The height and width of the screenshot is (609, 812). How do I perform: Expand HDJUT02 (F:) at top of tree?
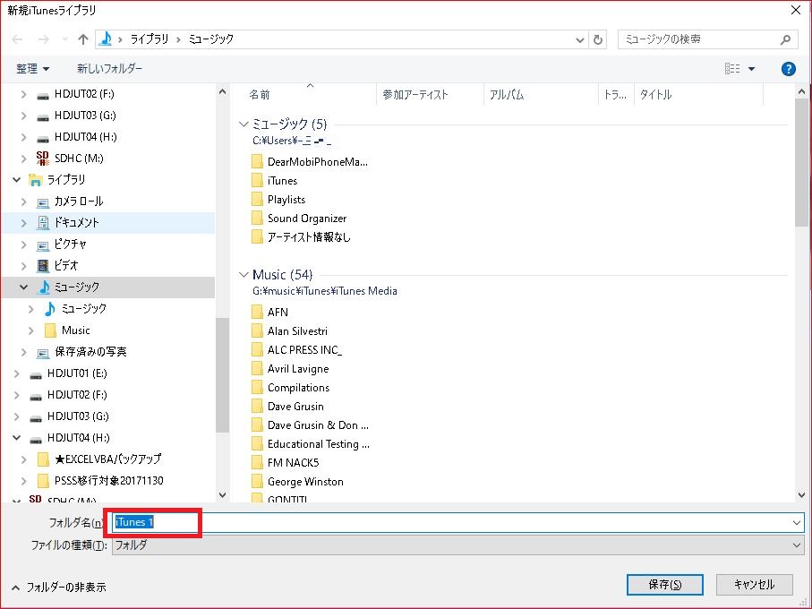click(x=23, y=94)
